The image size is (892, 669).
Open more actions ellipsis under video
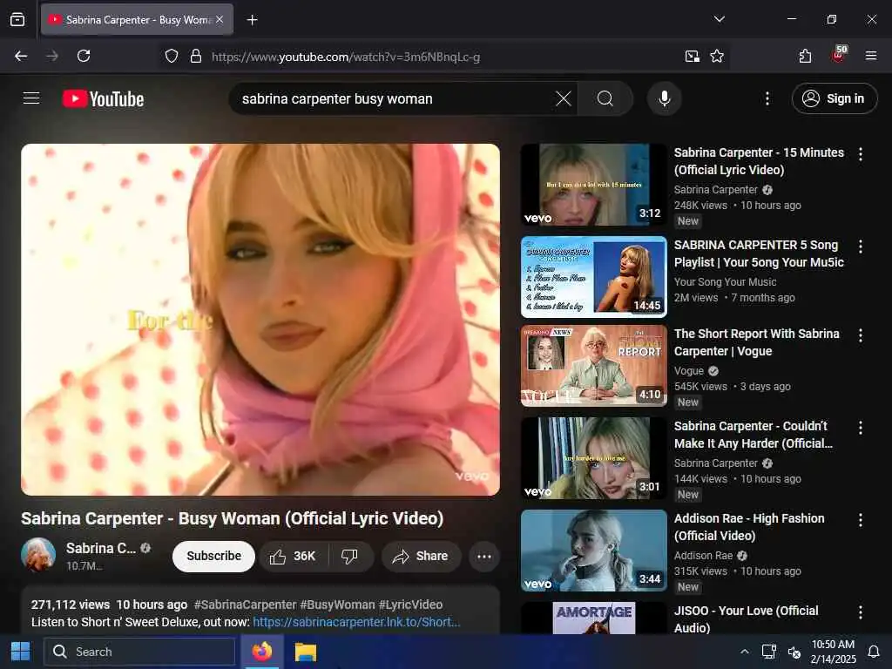tap(484, 557)
